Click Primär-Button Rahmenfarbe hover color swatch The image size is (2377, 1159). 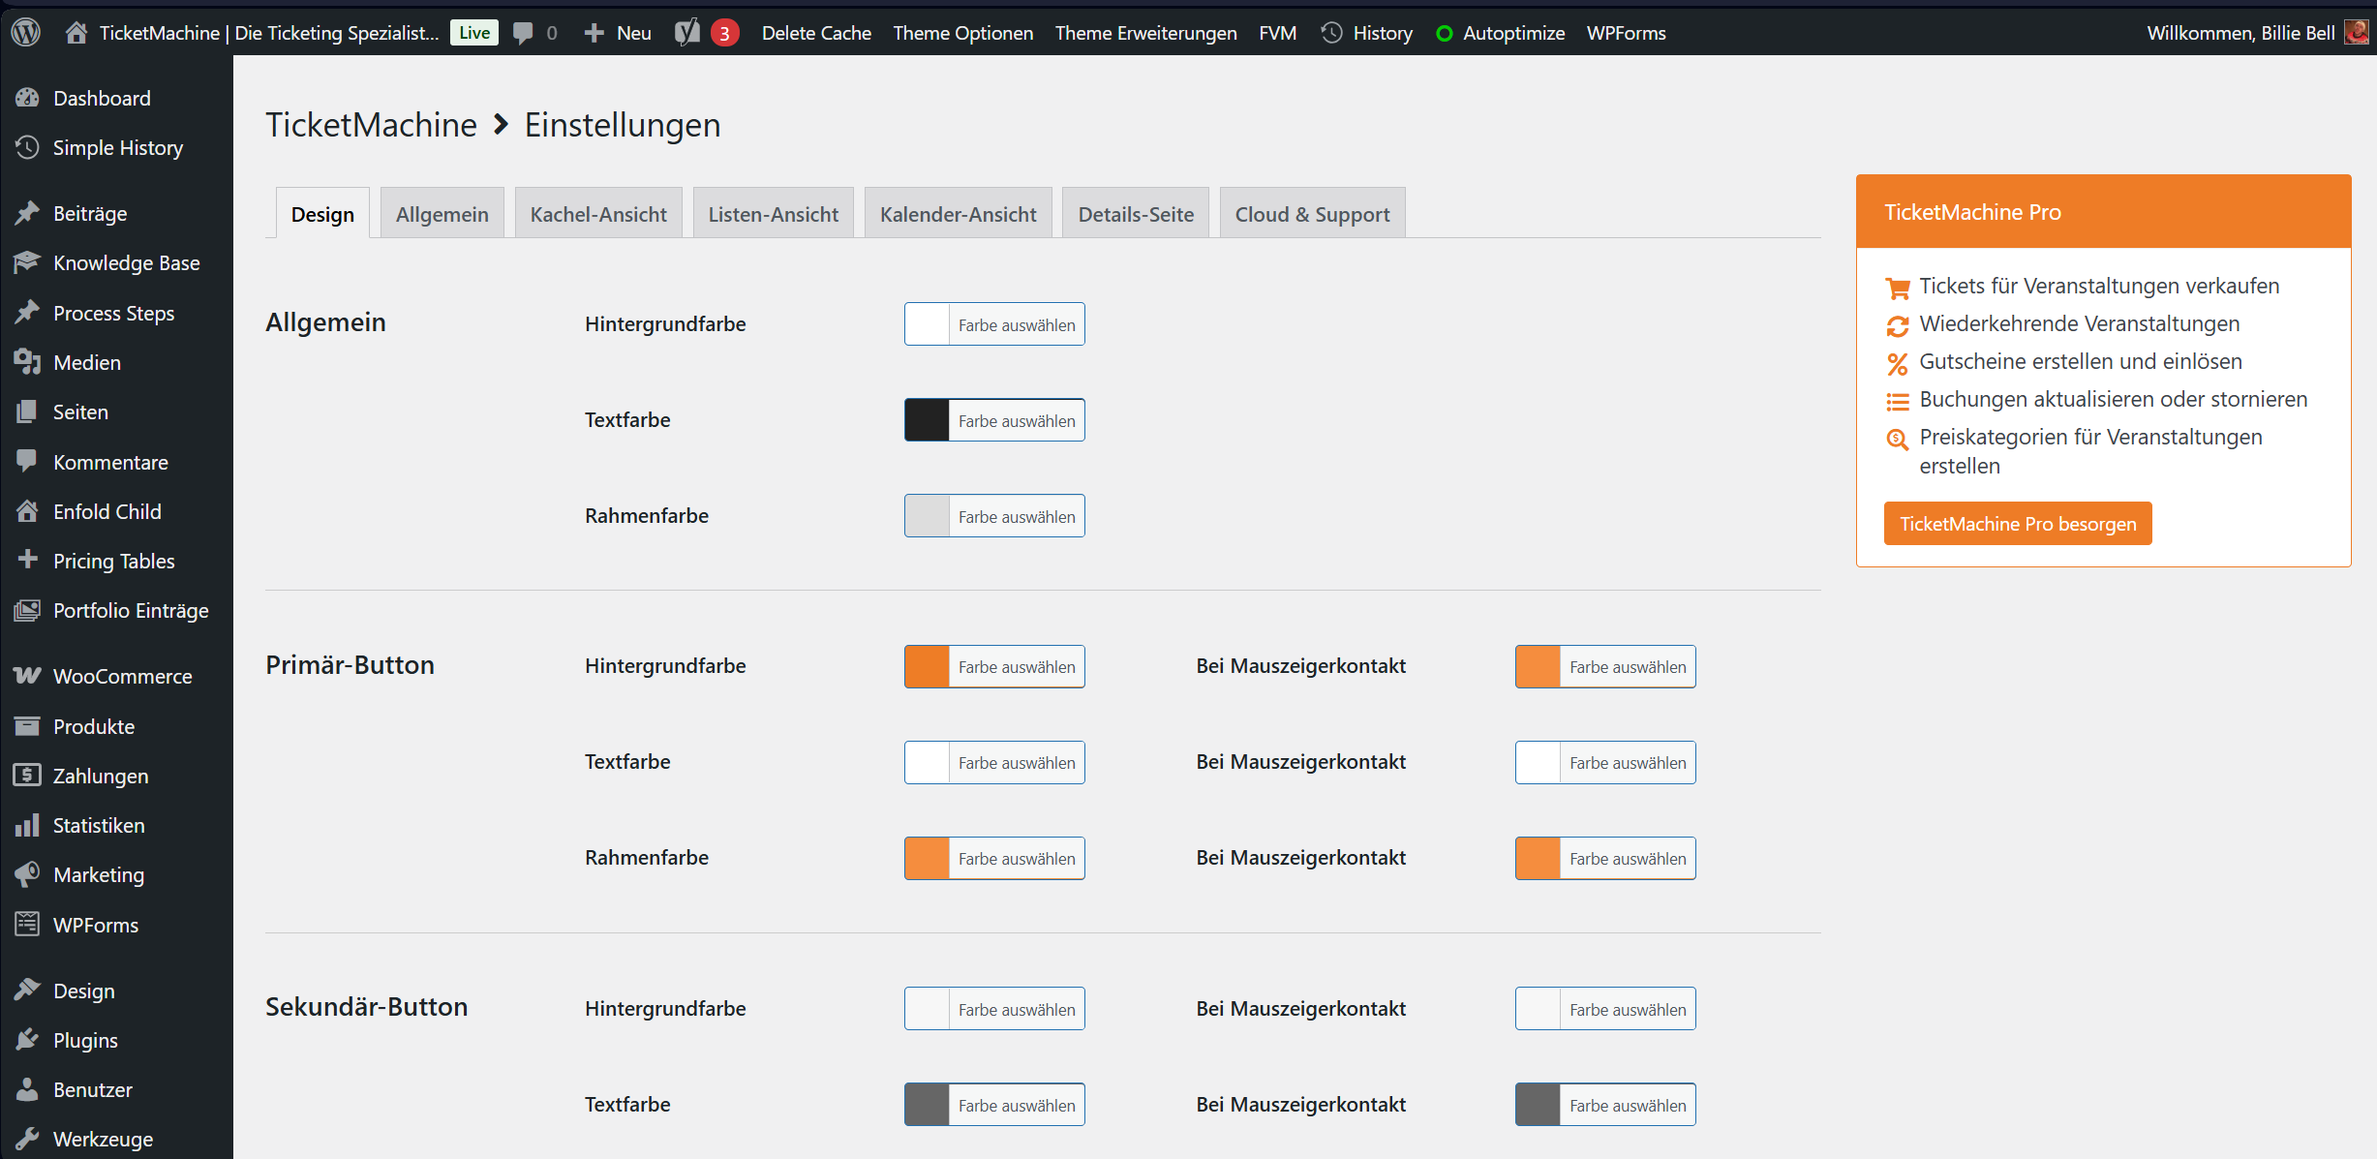coord(1538,858)
